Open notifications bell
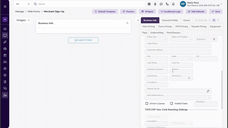This screenshot has width=228, height=128. point(173,4)
